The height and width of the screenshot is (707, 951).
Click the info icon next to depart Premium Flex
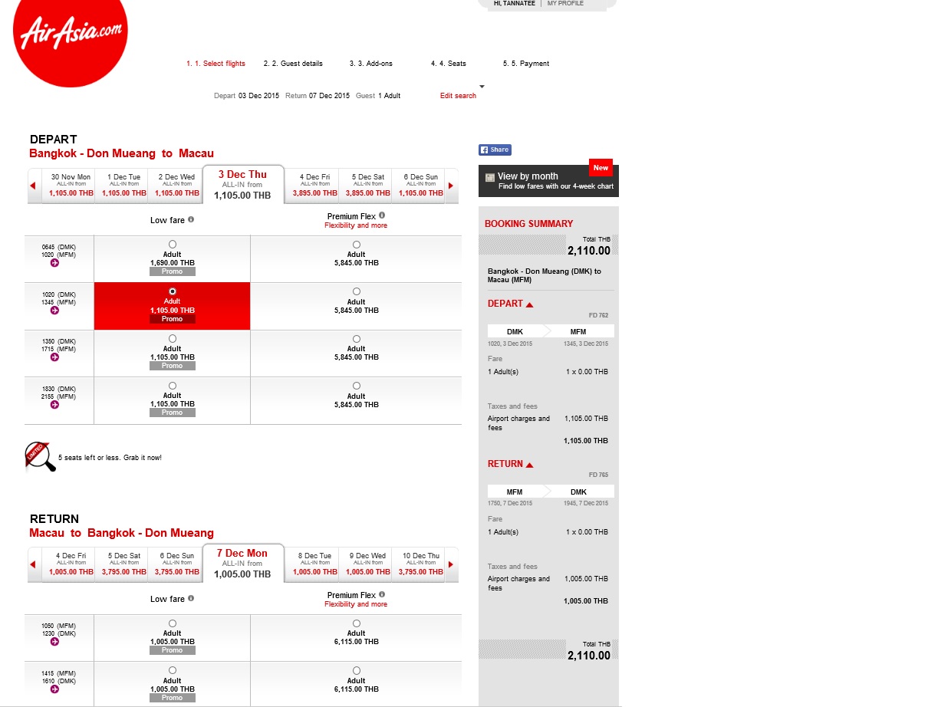tap(381, 215)
